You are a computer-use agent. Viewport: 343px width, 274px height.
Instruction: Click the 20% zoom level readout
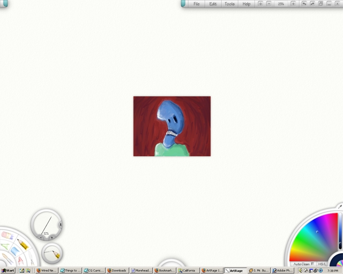tap(281, 4)
